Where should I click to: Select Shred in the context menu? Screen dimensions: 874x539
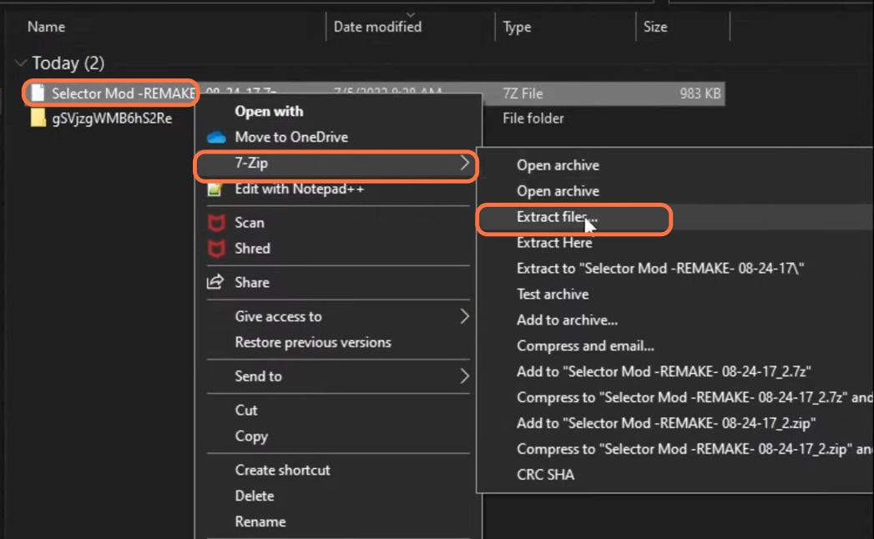point(252,249)
